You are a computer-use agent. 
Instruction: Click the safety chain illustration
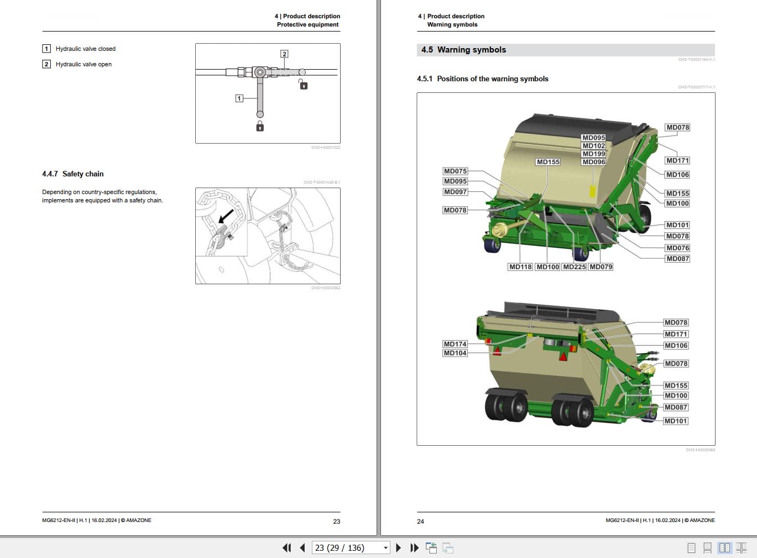[268, 236]
